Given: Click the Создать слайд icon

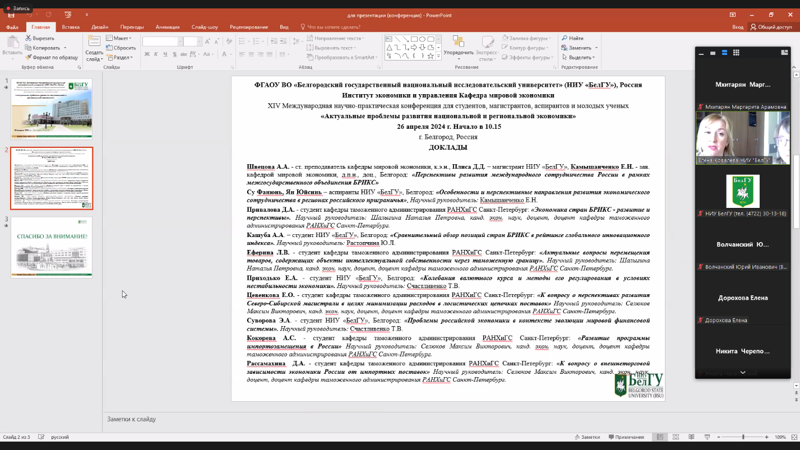Looking at the screenshot, I should coord(94,41).
